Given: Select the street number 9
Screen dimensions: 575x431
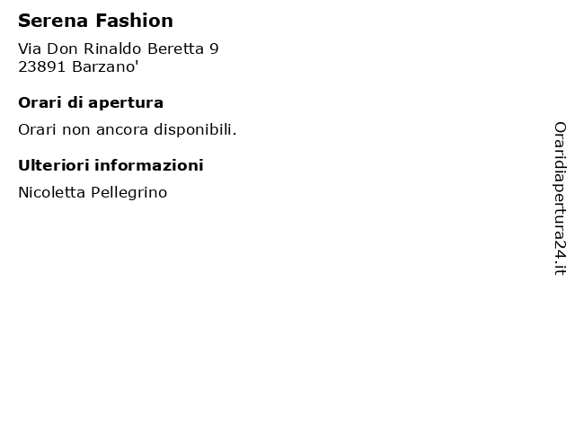Looking at the screenshot, I should coord(214,48).
